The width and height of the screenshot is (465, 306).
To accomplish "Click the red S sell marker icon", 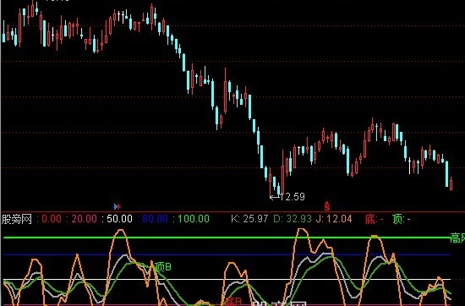I will click(x=327, y=206).
